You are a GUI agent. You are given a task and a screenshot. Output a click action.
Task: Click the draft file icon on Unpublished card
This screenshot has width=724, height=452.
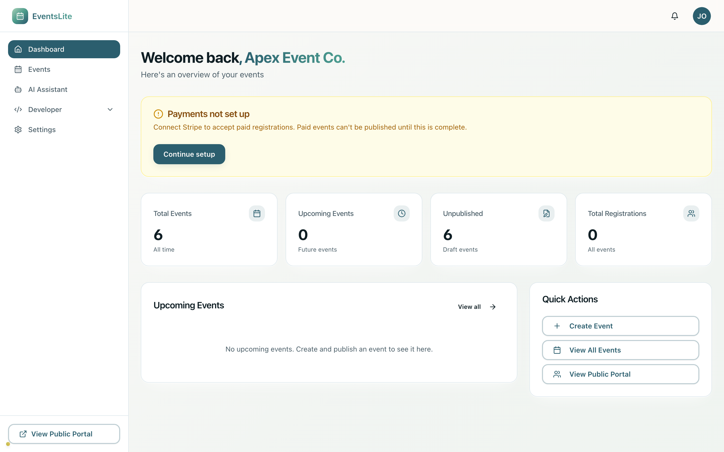point(546,213)
